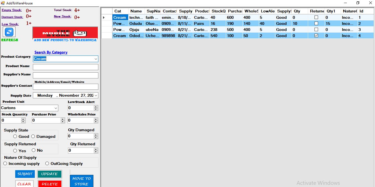Click MOVE TO STORE button
This screenshot has height=187, width=375.
point(82,181)
